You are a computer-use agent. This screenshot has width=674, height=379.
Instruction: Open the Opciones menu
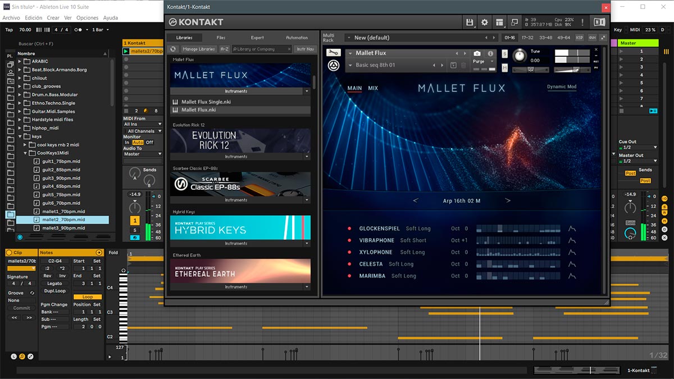pos(87,18)
